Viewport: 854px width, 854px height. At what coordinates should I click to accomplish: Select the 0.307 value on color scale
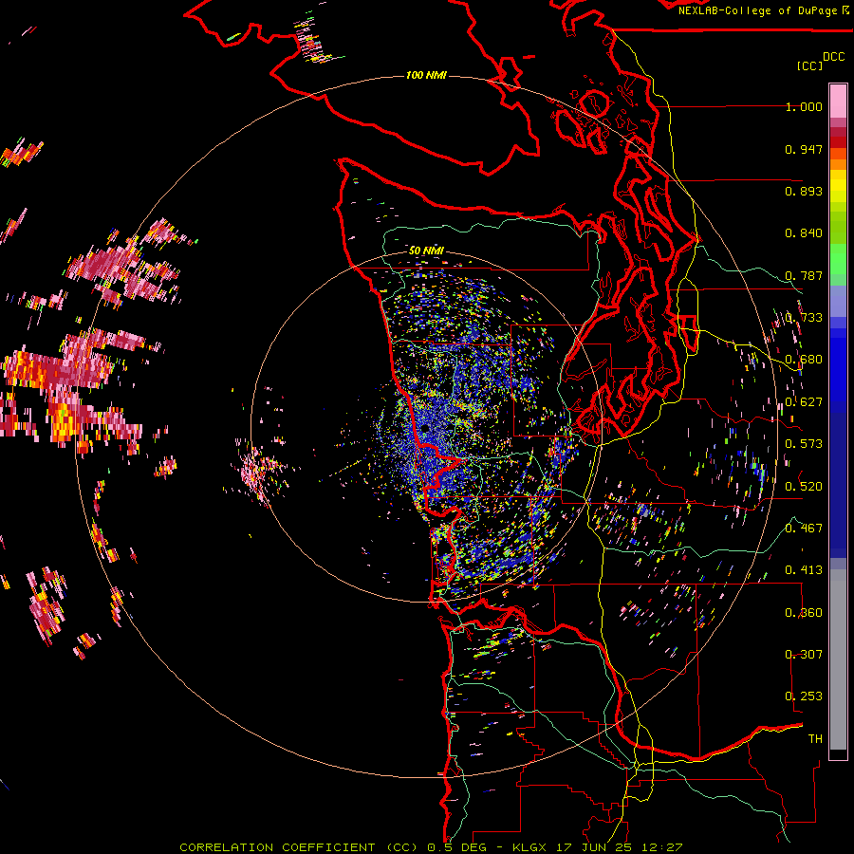(x=804, y=655)
